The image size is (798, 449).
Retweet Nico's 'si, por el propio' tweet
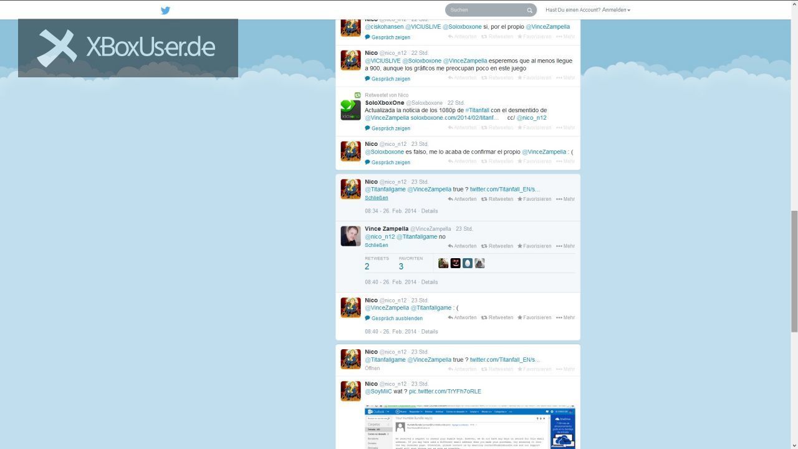[x=497, y=36]
